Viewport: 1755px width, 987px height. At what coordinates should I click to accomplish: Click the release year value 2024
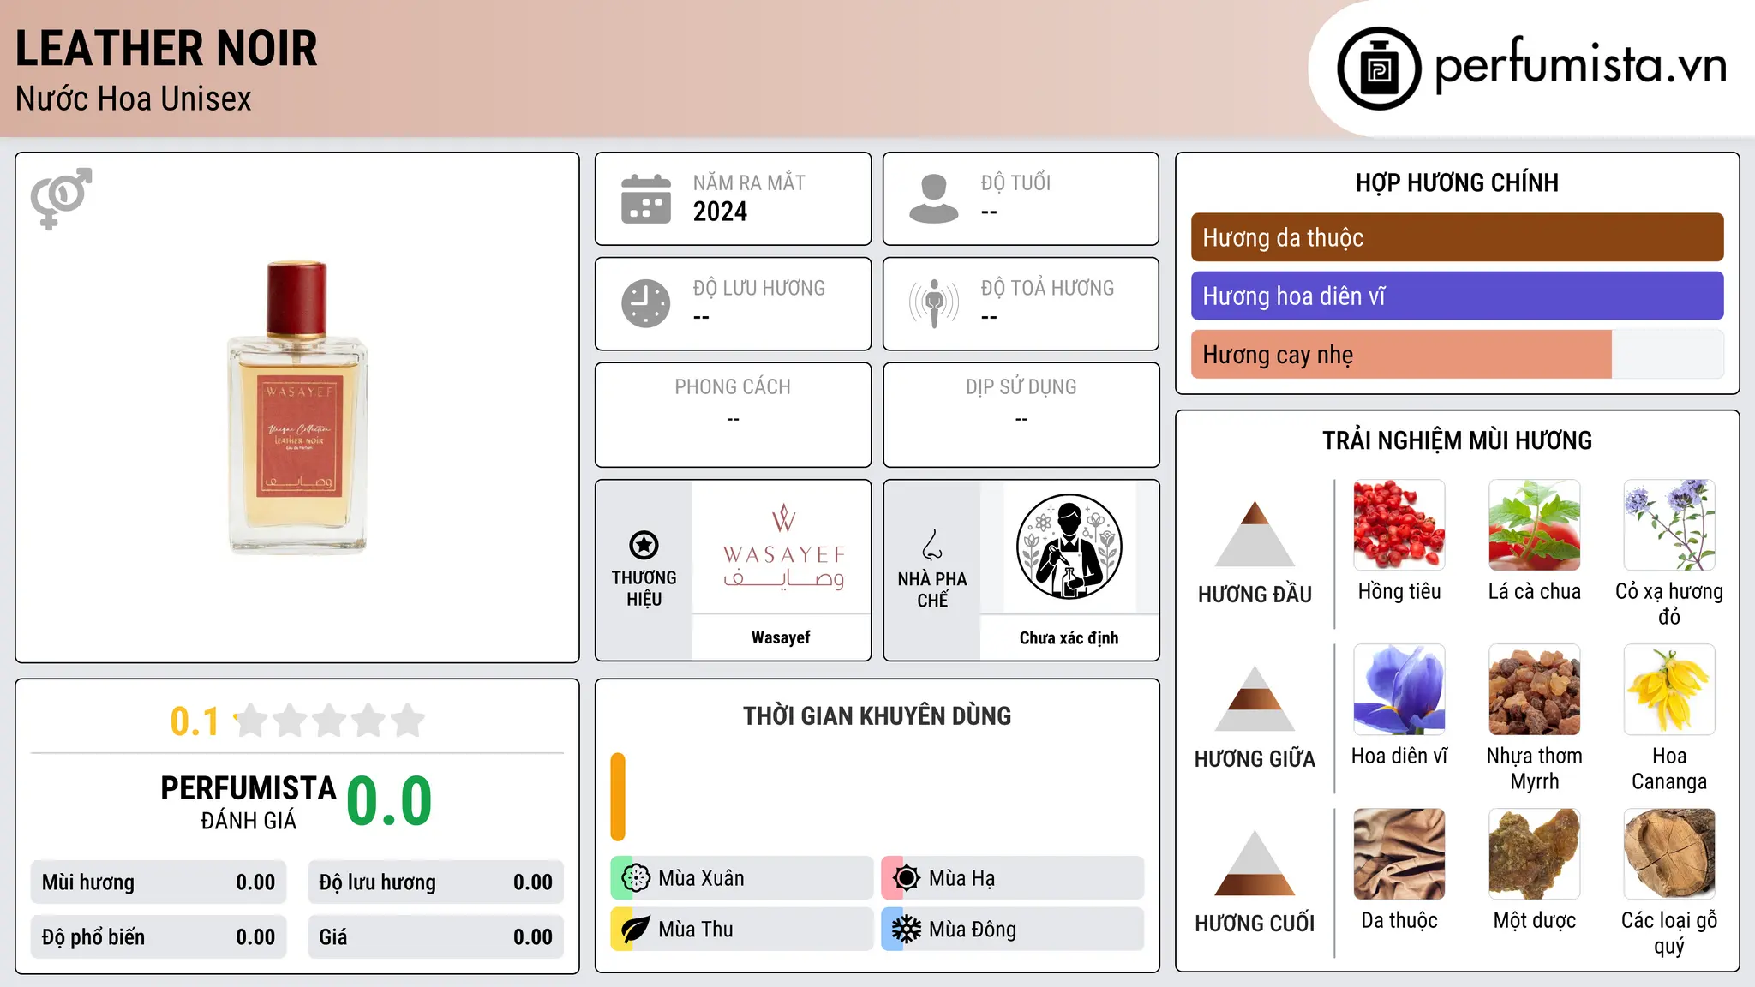pos(720,212)
